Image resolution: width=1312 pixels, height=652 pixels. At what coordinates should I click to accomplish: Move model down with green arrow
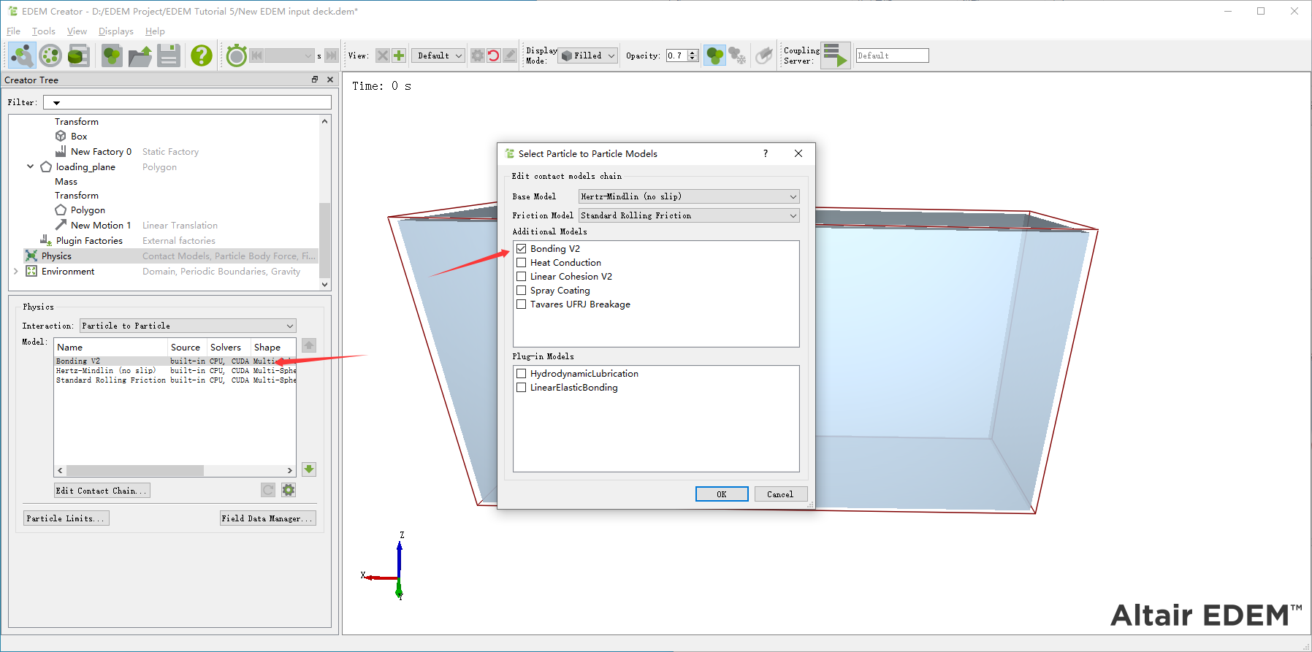pos(309,469)
